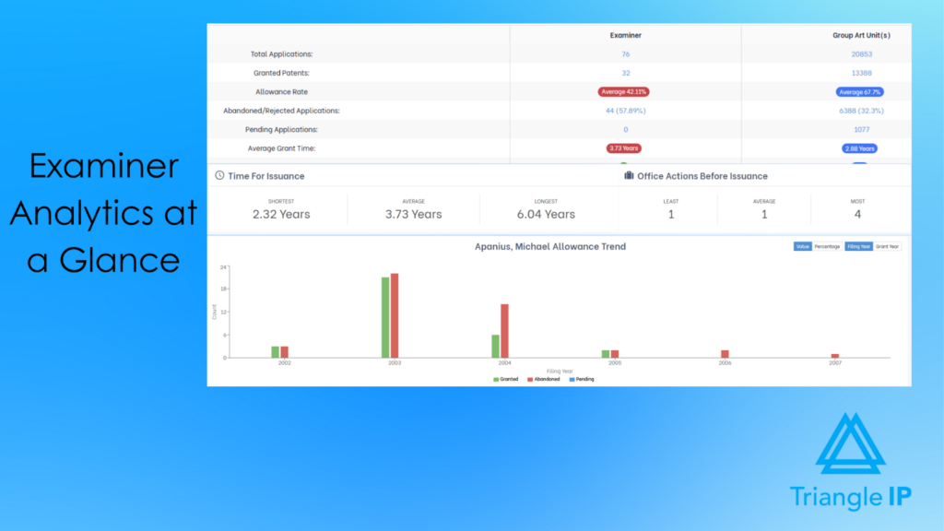Click the blue Average 67.7% allowance badge
This screenshot has height=531, width=944.
click(859, 91)
